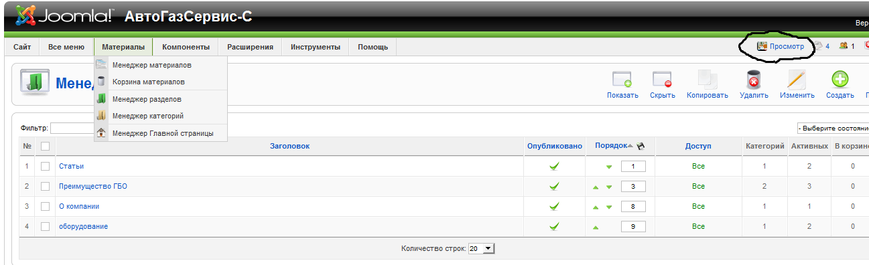Click the save order floppy icon

(x=639, y=146)
